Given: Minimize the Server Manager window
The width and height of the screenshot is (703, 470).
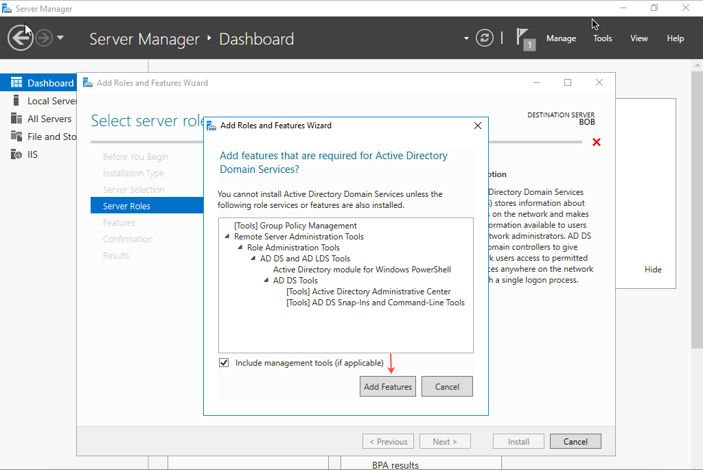Looking at the screenshot, I should pos(623,8).
